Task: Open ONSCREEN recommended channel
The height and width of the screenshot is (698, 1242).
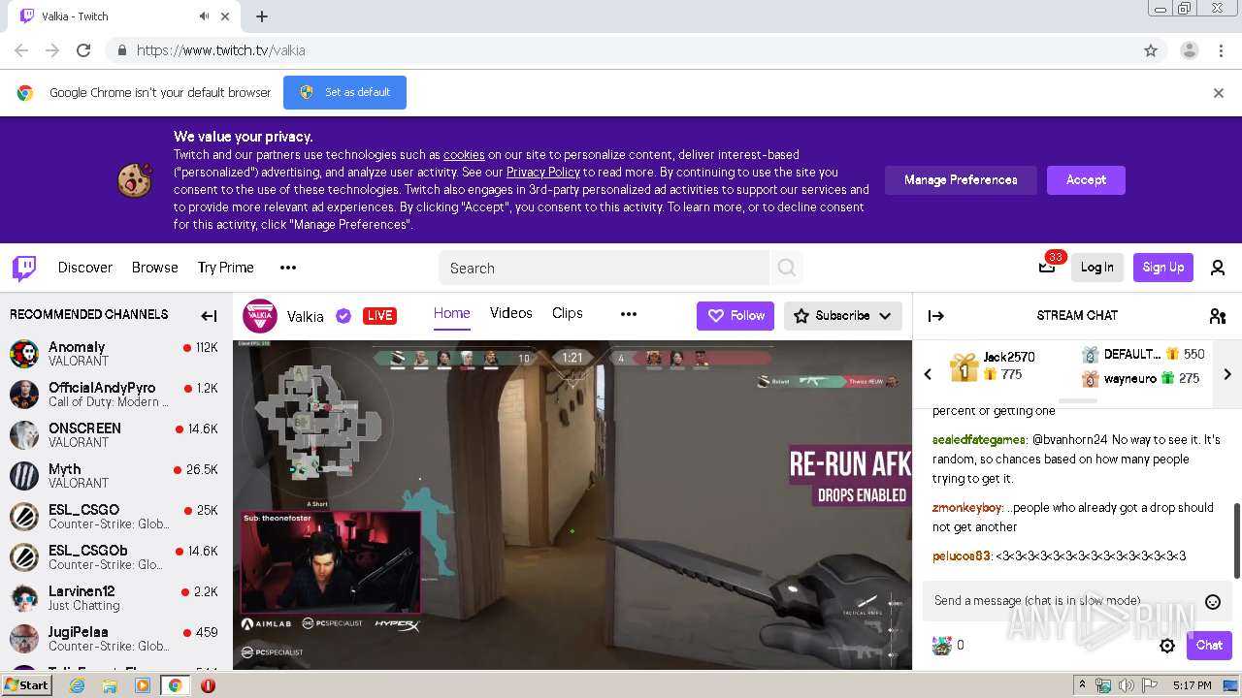Action: pos(115,435)
